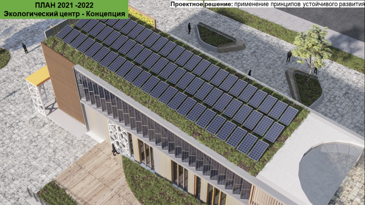Select the white lattice screen under yellow canopy

(40, 99)
